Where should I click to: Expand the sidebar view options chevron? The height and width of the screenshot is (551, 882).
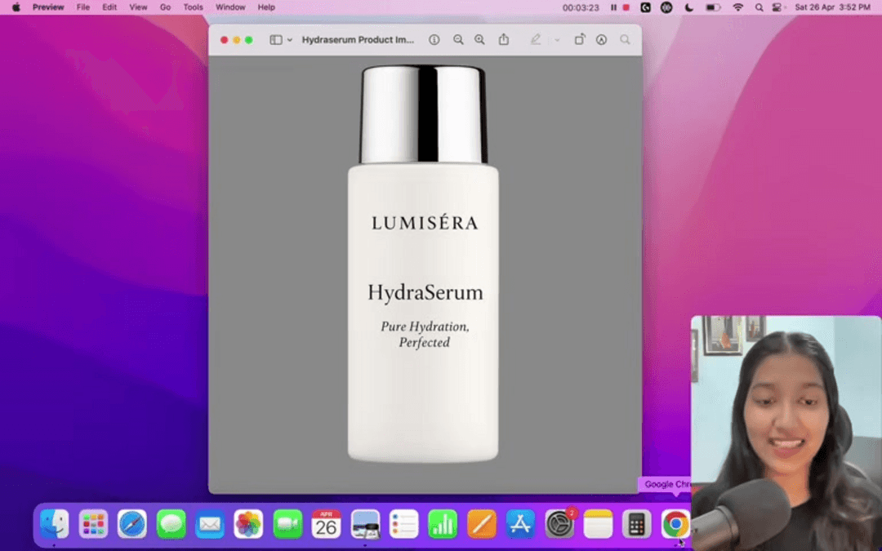click(x=290, y=40)
